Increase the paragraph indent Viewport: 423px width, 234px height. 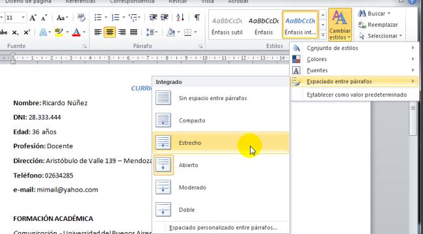click(x=164, y=18)
